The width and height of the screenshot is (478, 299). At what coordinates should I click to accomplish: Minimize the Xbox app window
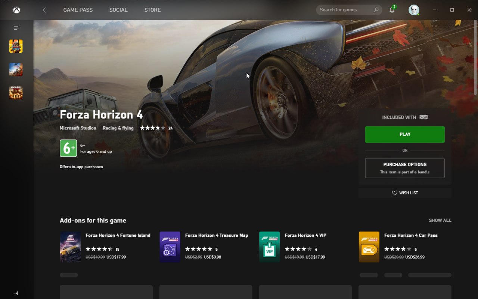pos(435,10)
